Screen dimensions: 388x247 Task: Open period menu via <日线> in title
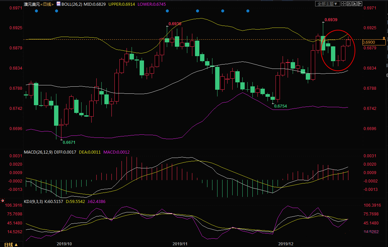[x=47, y=4]
